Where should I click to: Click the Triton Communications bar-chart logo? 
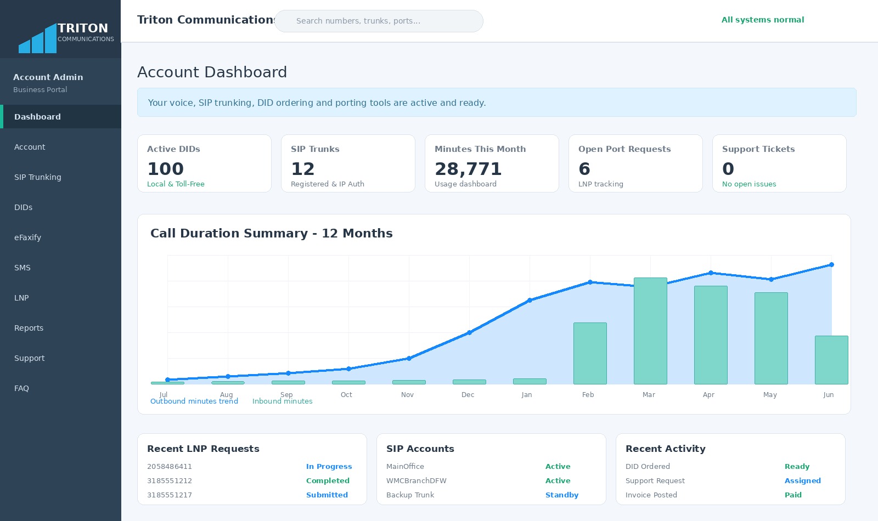(38, 38)
